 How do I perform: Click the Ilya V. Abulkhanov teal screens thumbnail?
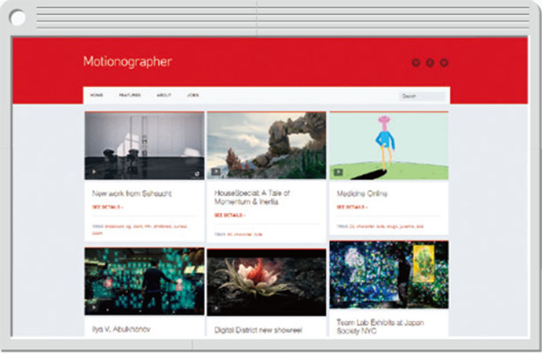point(145,282)
